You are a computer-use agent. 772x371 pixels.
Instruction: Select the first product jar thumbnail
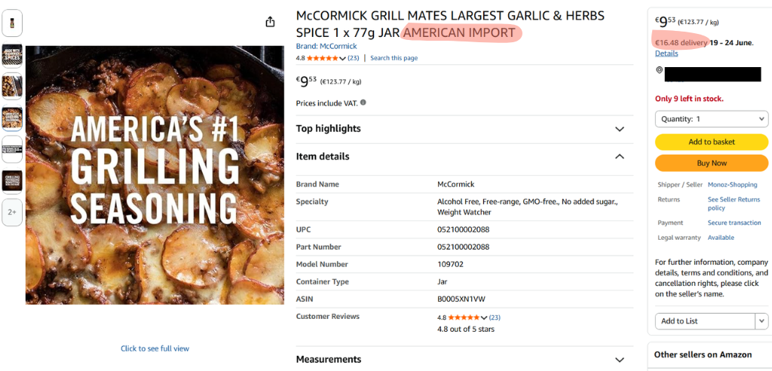12,23
